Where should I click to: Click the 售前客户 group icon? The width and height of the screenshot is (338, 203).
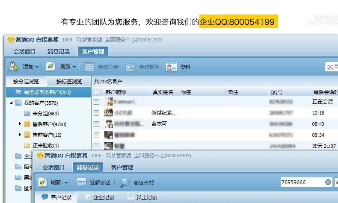[x=27, y=135]
